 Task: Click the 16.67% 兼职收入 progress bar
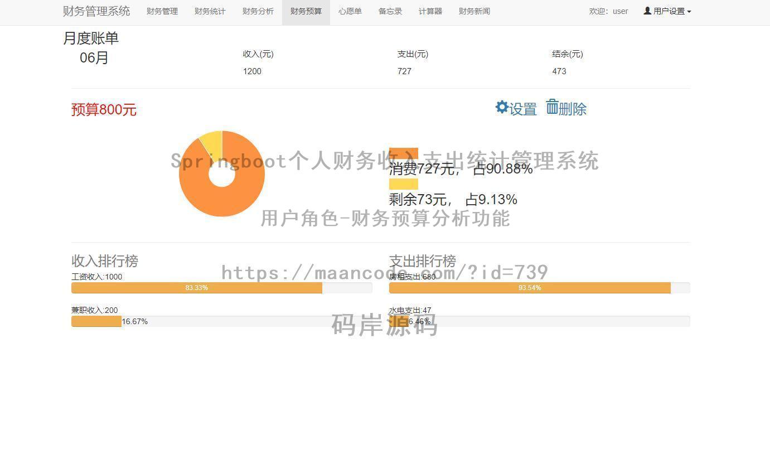coord(96,321)
